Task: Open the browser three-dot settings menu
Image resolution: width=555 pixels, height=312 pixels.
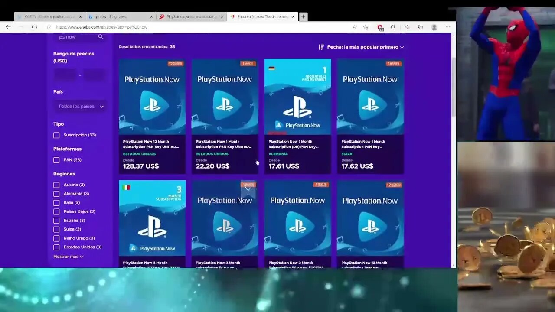Action: point(448,27)
